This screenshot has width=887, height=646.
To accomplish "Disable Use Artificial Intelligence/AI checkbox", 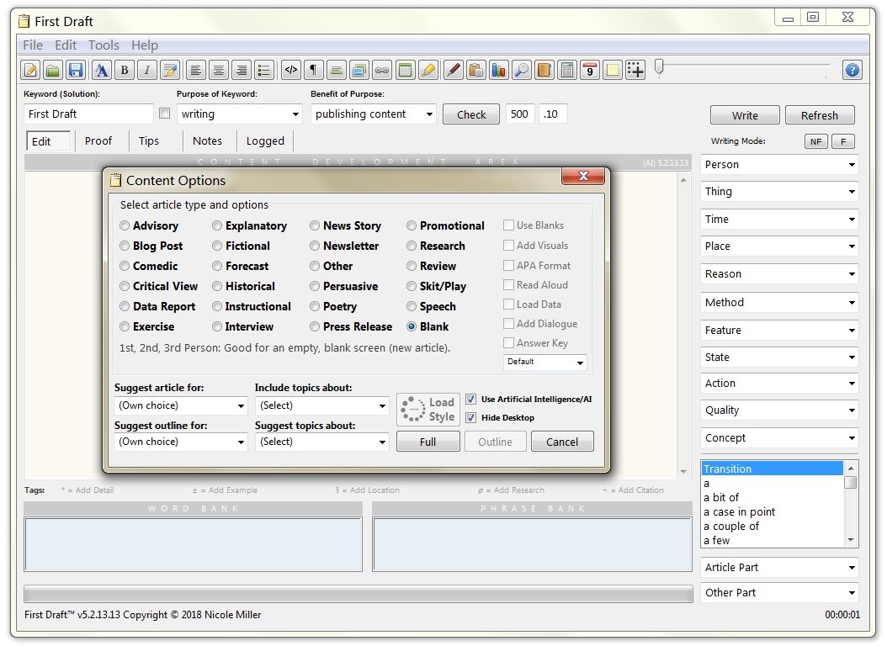I will point(470,399).
